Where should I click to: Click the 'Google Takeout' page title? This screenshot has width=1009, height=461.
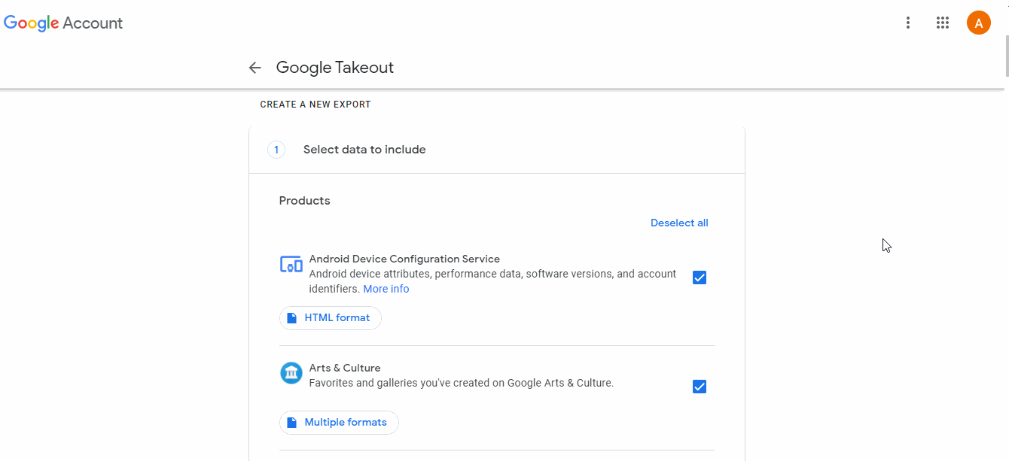pyautogui.click(x=335, y=68)
